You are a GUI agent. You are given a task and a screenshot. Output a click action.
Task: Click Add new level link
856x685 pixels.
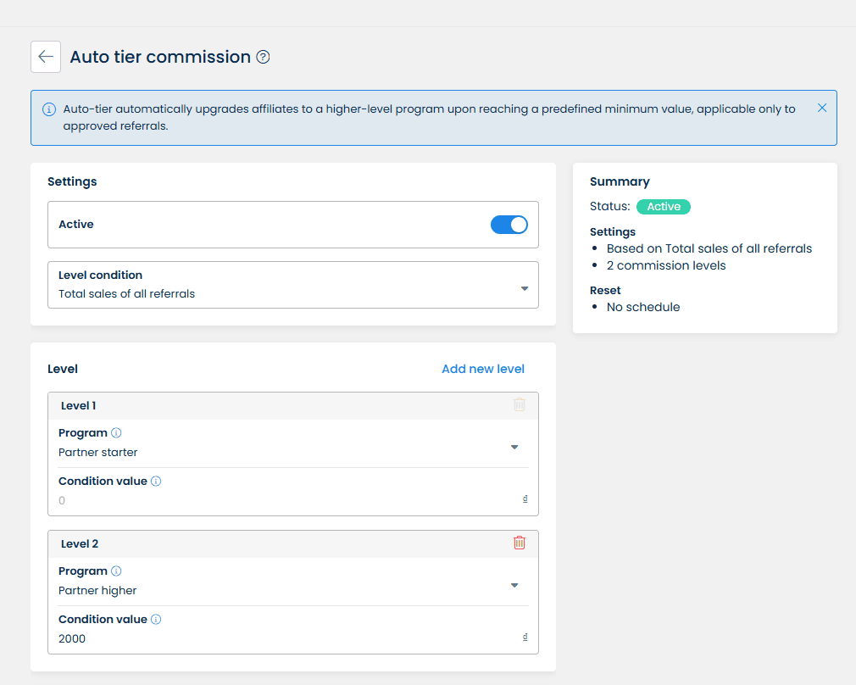click(x=482, y=369)
